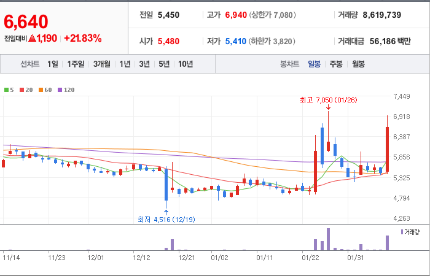Screen dimensions: 430x276
Task: Click the 01/31 date axis label
Action: (x=356, y=258)
